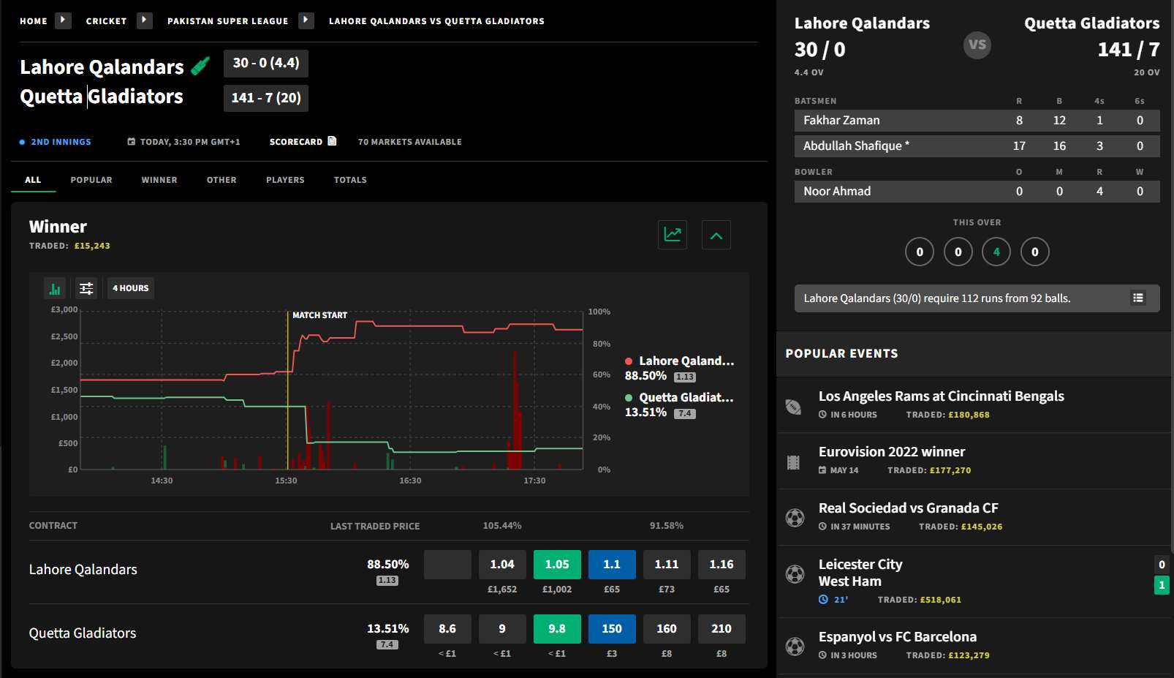The image size is (1174, 678).
Task: Click the SCORECARD link
Action: point(296,142)
